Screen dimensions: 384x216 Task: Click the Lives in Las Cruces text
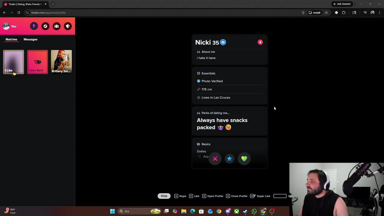tap(216, 97)
